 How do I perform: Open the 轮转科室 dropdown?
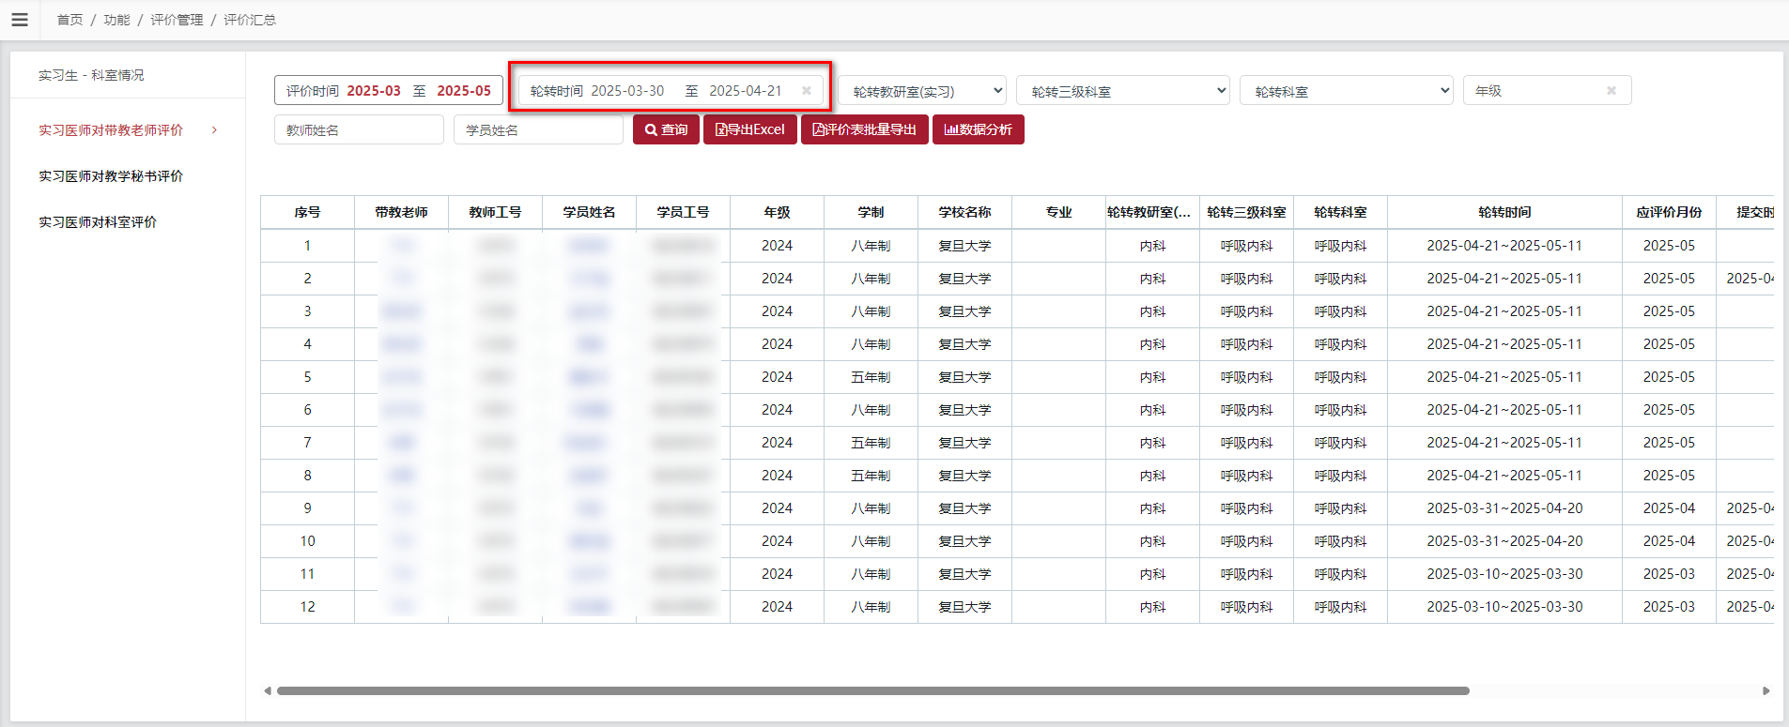(1347, 91)
